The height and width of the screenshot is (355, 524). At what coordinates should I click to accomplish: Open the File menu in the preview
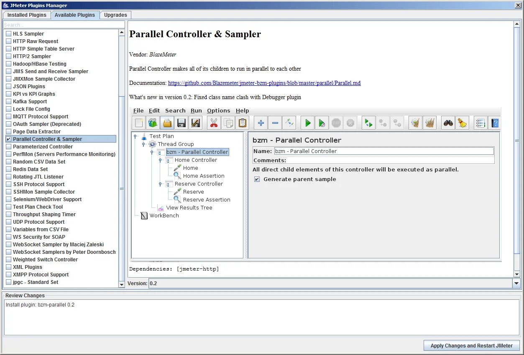(138, 111)
